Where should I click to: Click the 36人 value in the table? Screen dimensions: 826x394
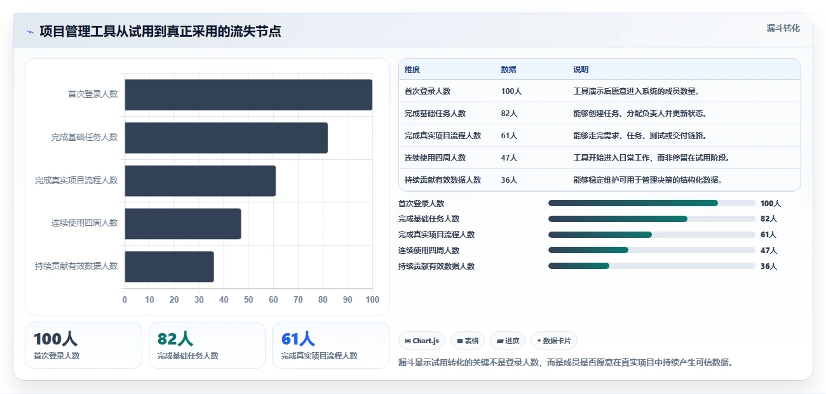(509, 180)
